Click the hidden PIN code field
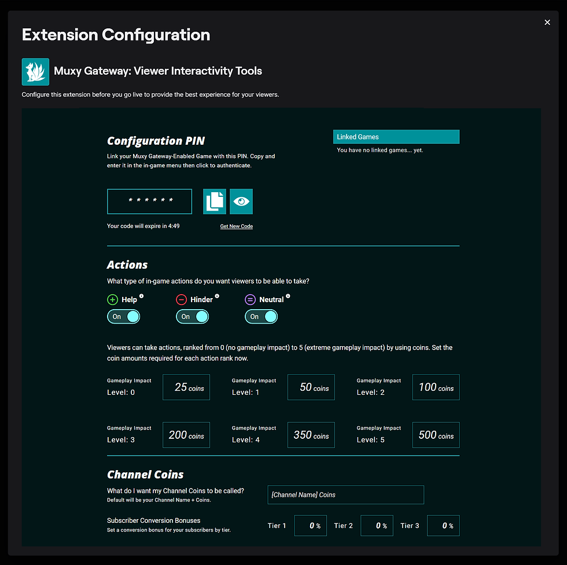The image size is (567, 565). [149, 201]
